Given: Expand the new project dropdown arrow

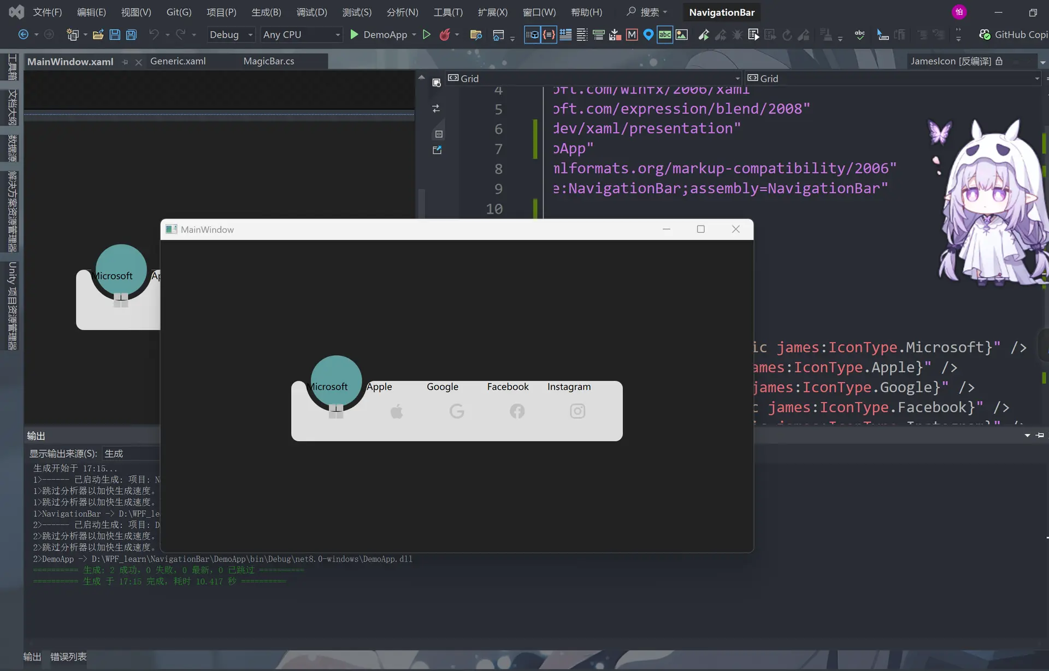Looking at the screenshot, I should tap(85, 34).
